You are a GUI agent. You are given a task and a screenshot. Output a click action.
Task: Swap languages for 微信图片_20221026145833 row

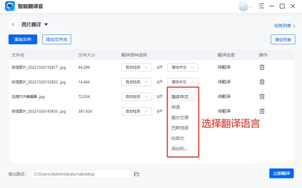tap(159, 111)
